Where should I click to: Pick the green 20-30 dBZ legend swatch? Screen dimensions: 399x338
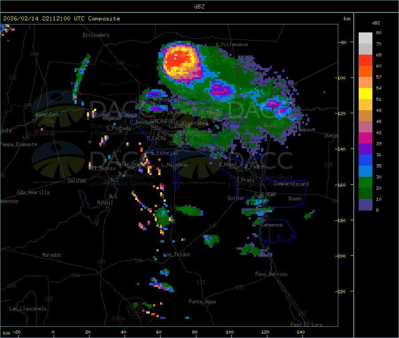coord(365,182)
